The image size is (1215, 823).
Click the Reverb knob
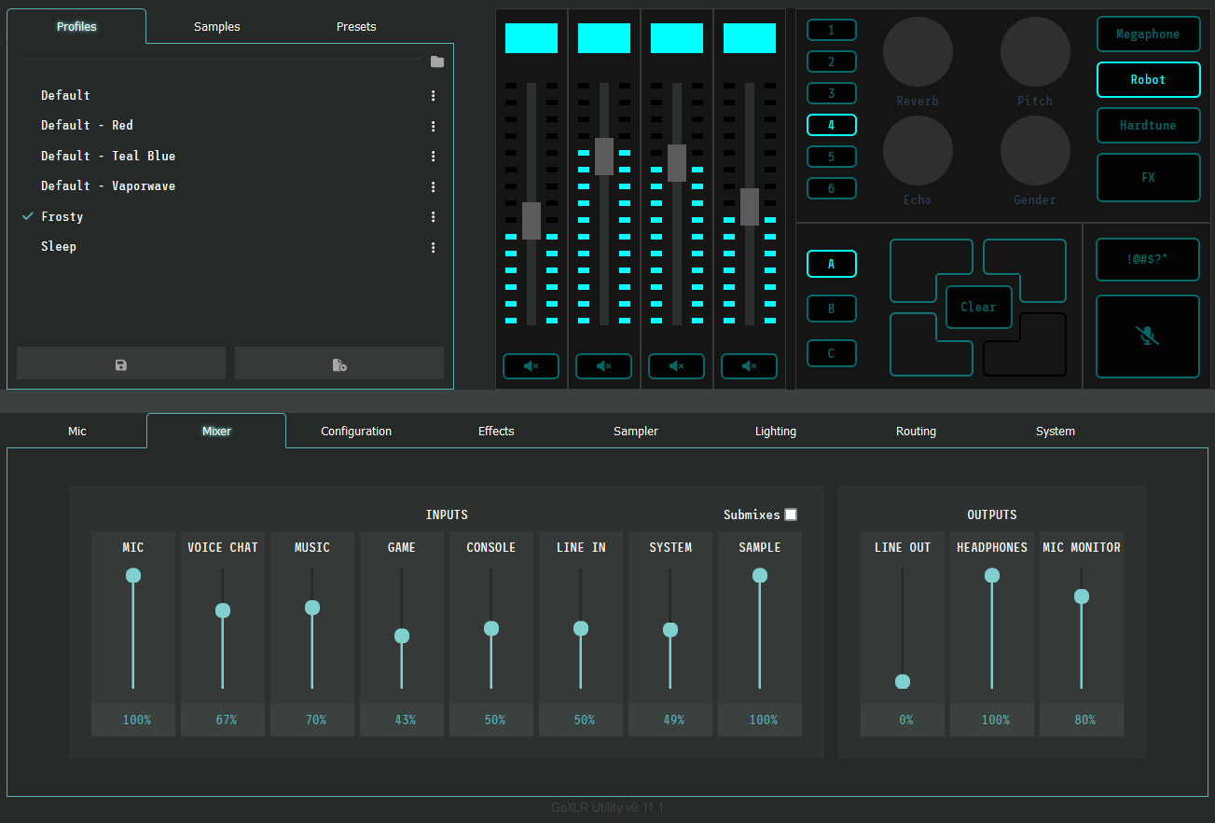pyautogui.click(x=918, y=51)
